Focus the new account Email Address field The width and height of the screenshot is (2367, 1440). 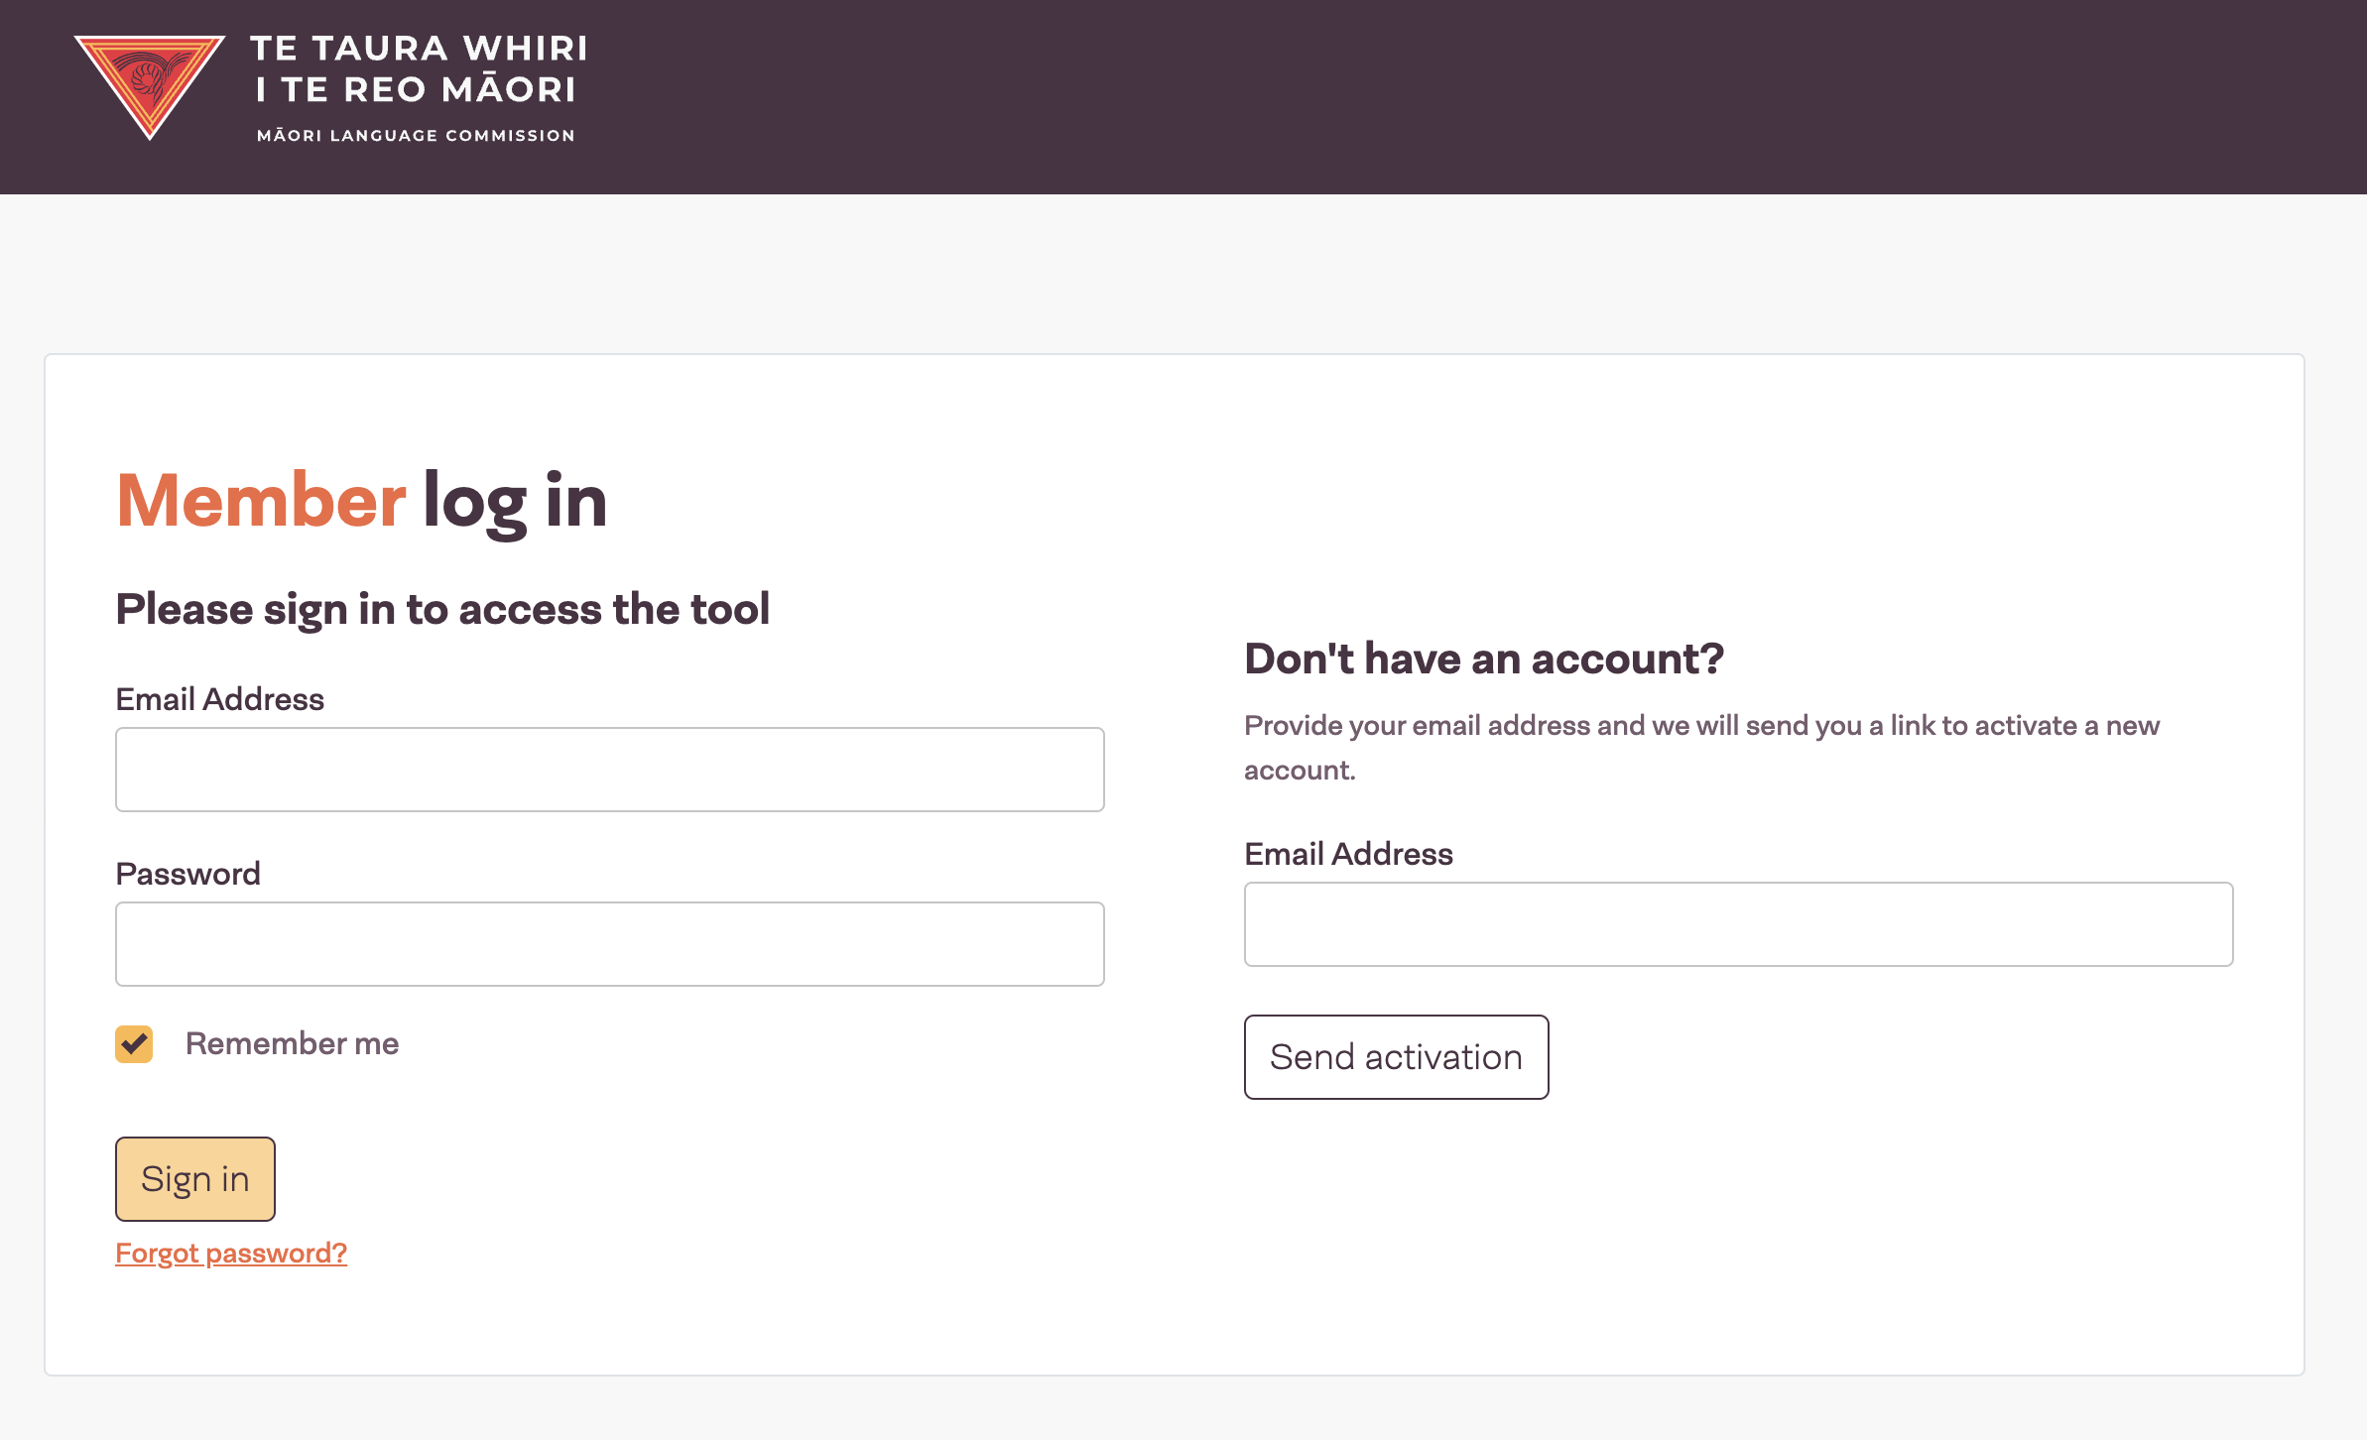click(x=1738, y=924)
